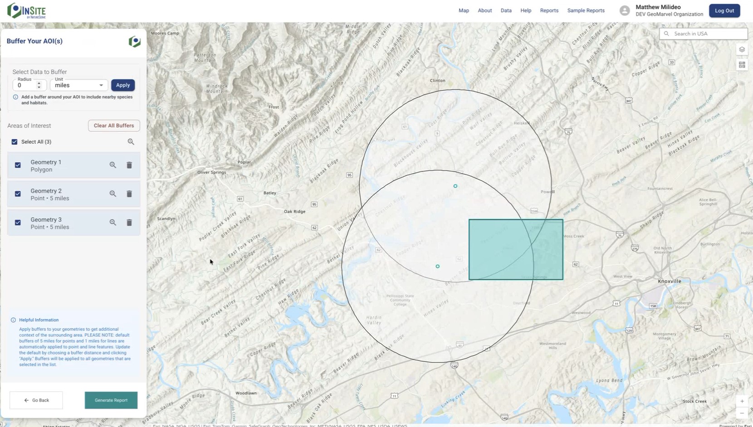The width and height of the screenshot is (753, 427).
Task: Toggle the Geometry 3 checkbox
Action: [x=18, y=223]
